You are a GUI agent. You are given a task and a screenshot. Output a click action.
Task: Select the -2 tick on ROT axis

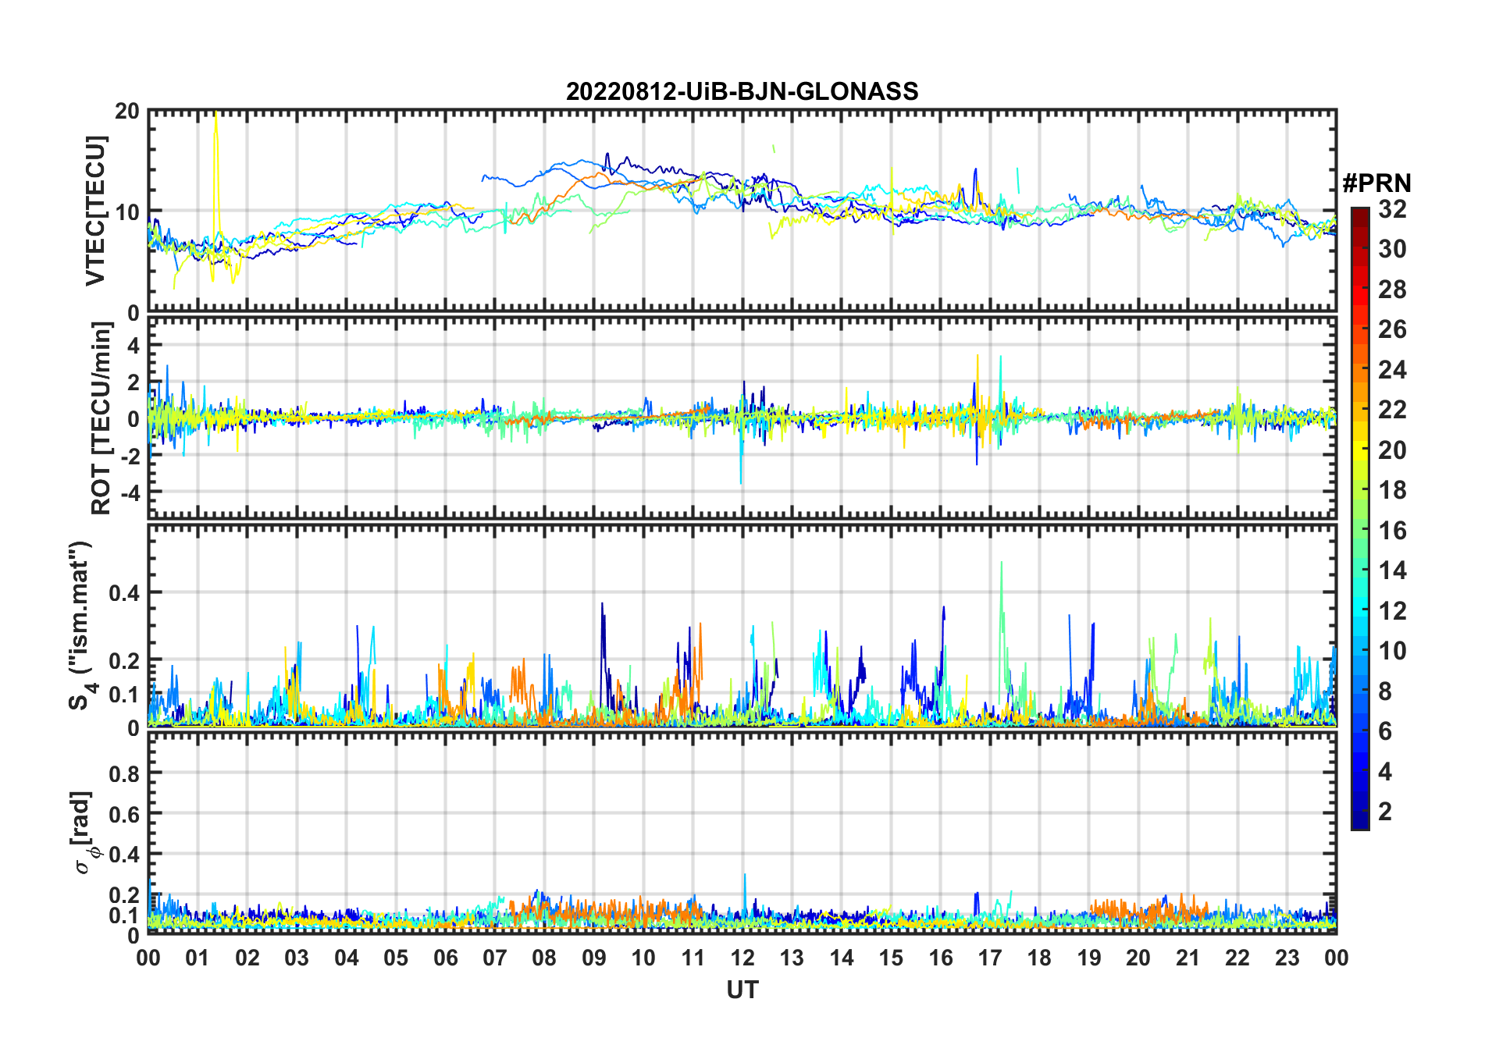coord(130,456)
